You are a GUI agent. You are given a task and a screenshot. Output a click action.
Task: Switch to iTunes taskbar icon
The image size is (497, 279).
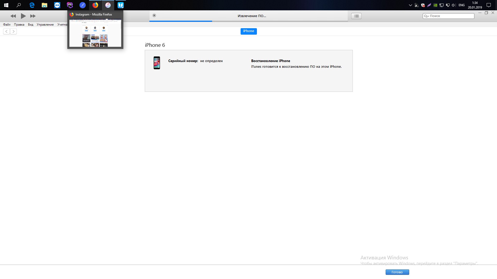(x=108, y=5)
